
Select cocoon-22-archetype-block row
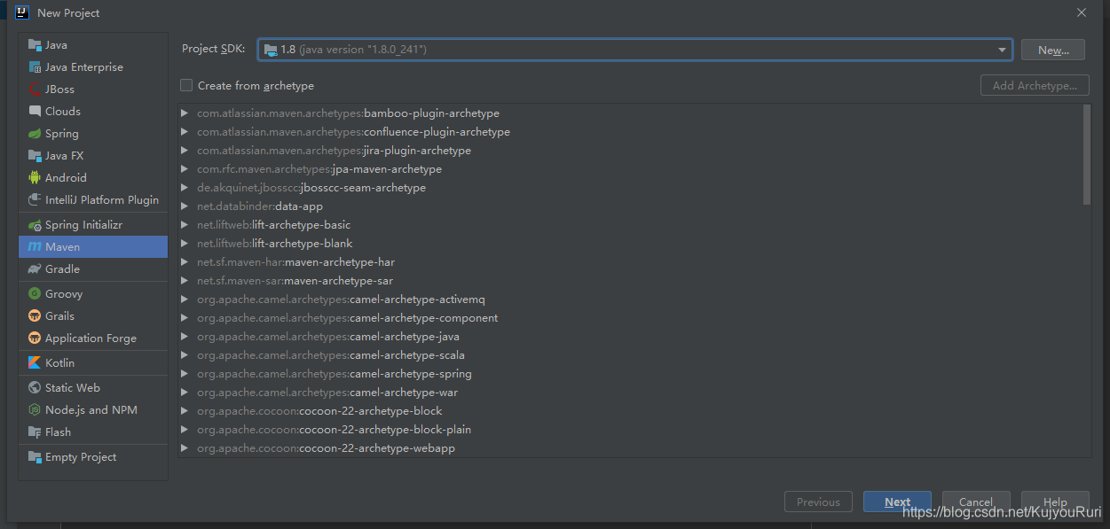click(630, 411)
